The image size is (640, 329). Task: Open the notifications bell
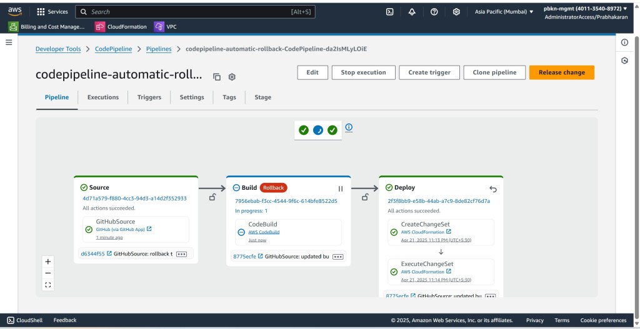[412, 12]
